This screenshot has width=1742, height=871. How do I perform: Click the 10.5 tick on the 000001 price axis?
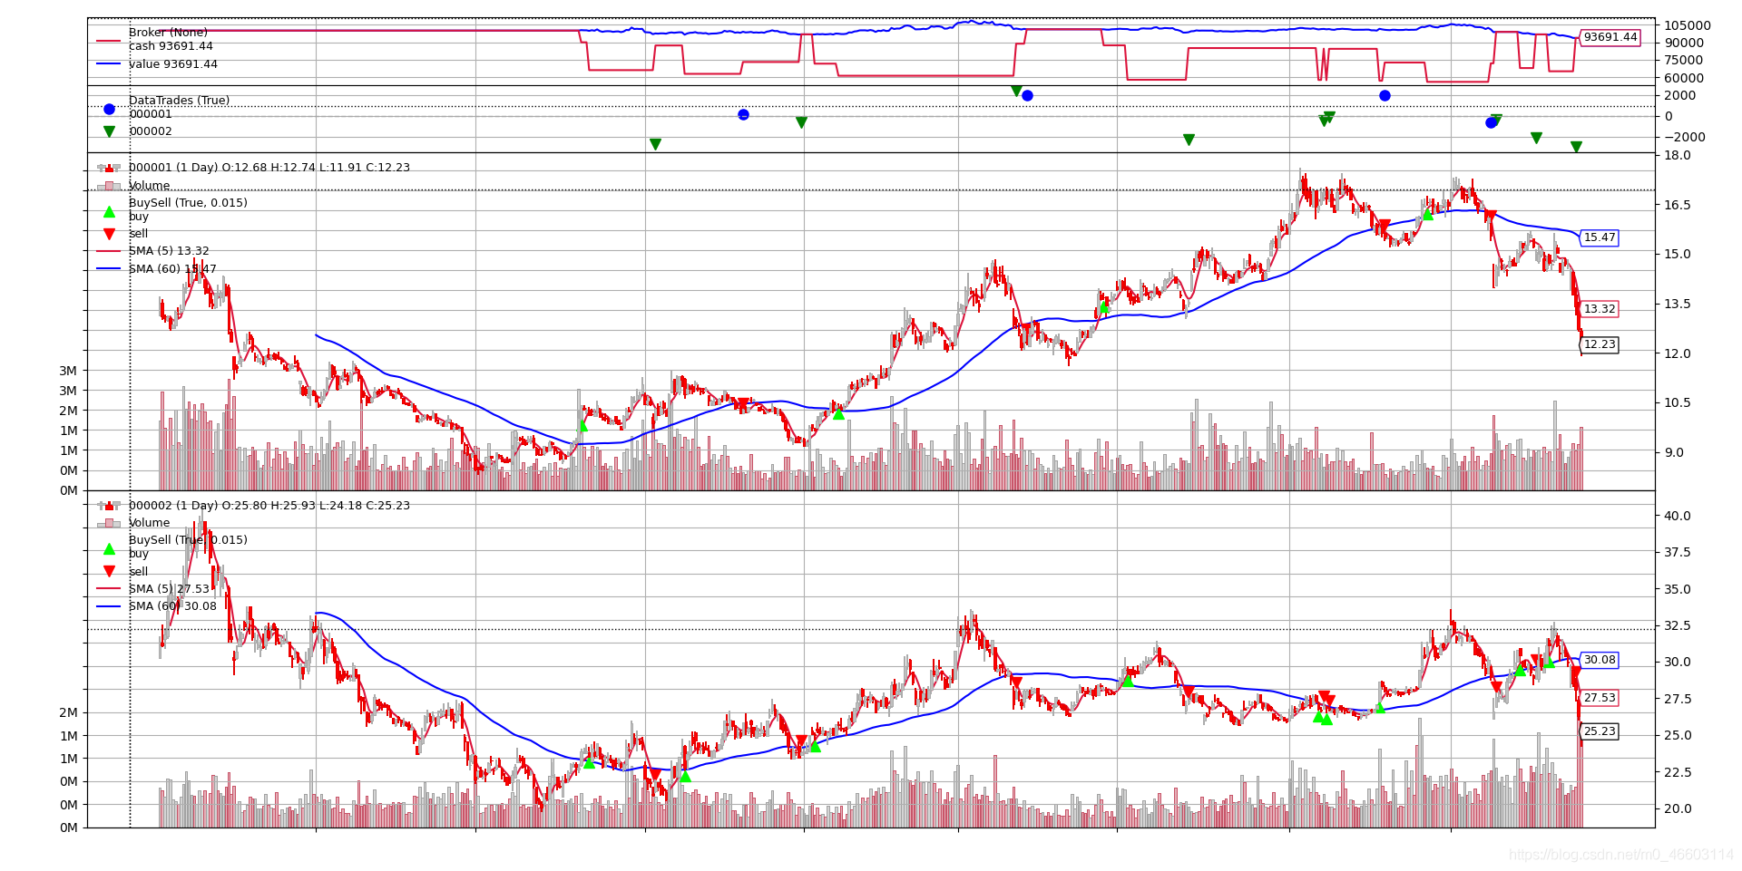(1678, 402)
